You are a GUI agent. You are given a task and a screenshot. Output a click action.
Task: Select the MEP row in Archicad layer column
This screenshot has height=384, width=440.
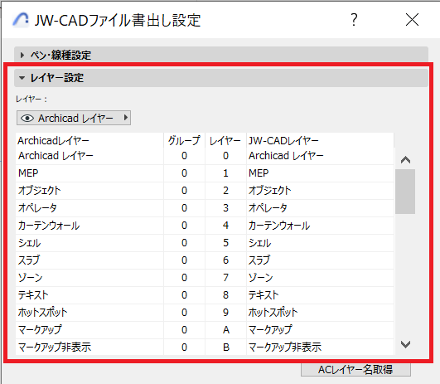click(89, 173)
